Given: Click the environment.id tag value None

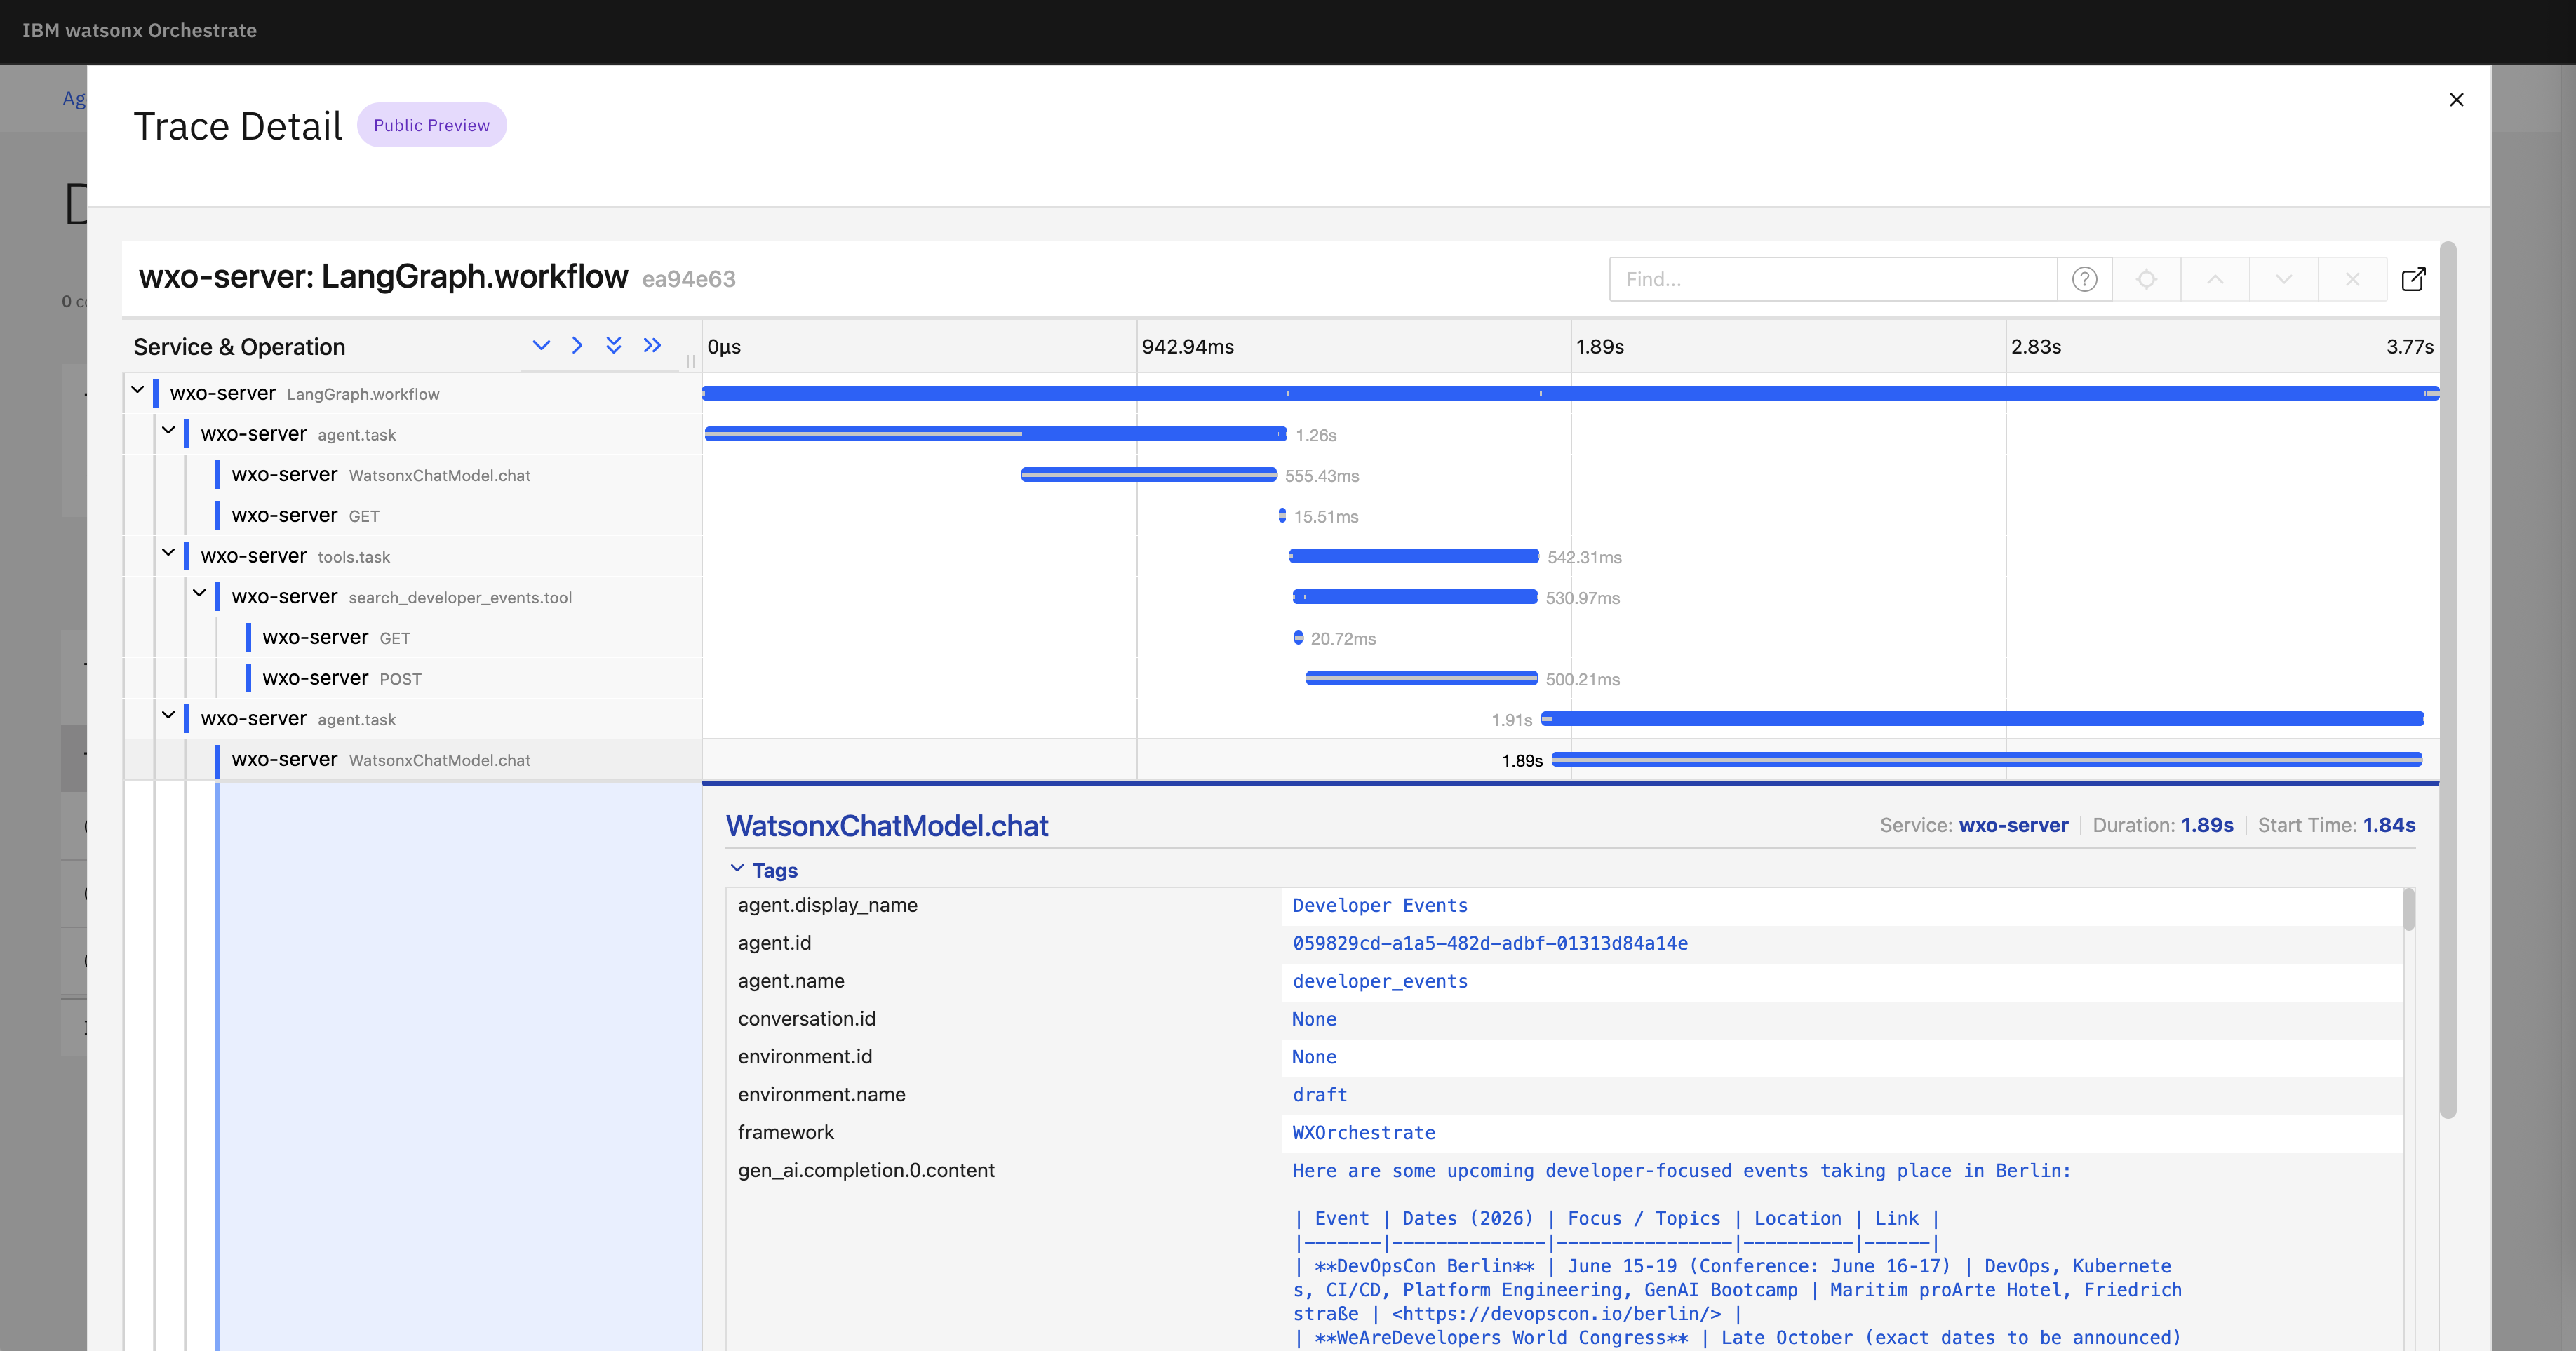Looking at the screenshot, I should tap(1314, 1058).
